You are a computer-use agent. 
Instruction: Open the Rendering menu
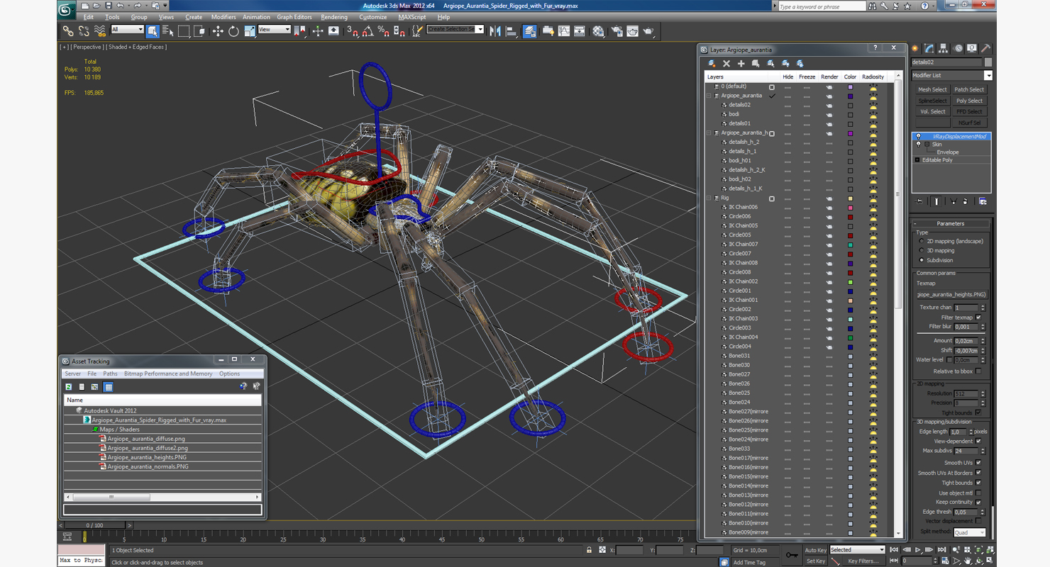tap(334, 17)
